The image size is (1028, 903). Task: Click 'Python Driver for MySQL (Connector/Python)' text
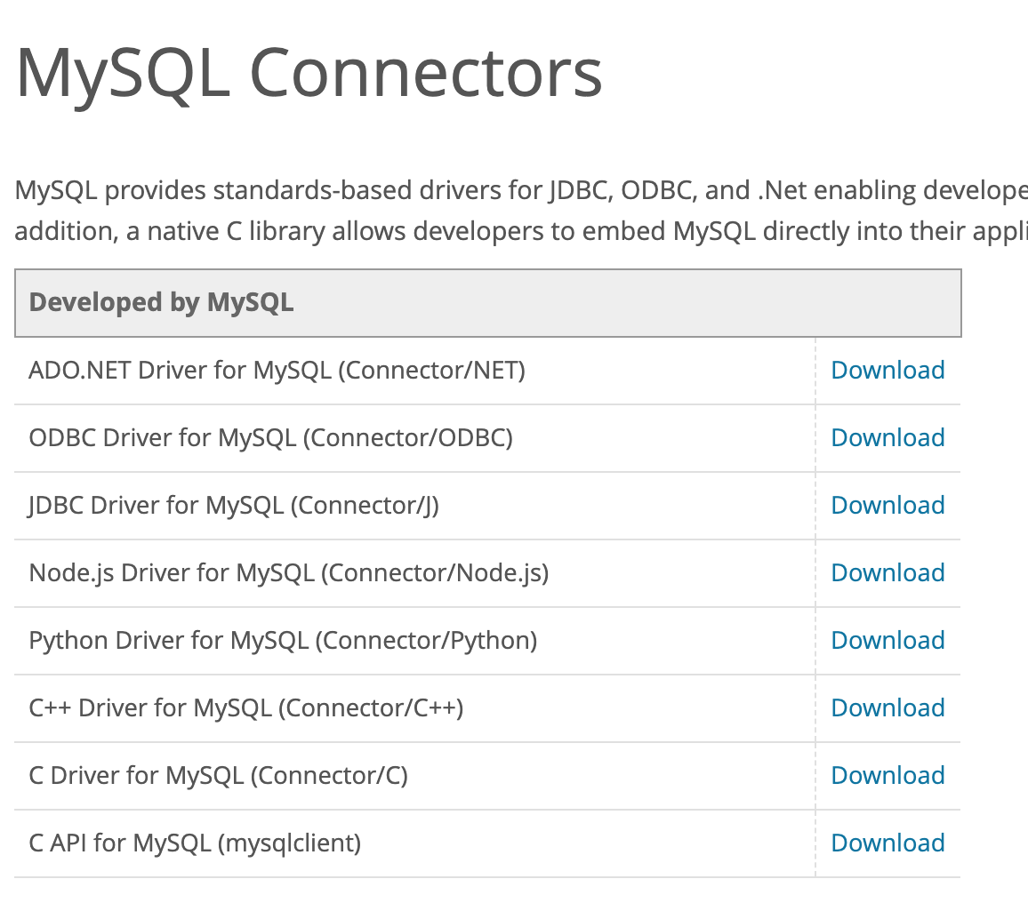(x=283, y=641)
